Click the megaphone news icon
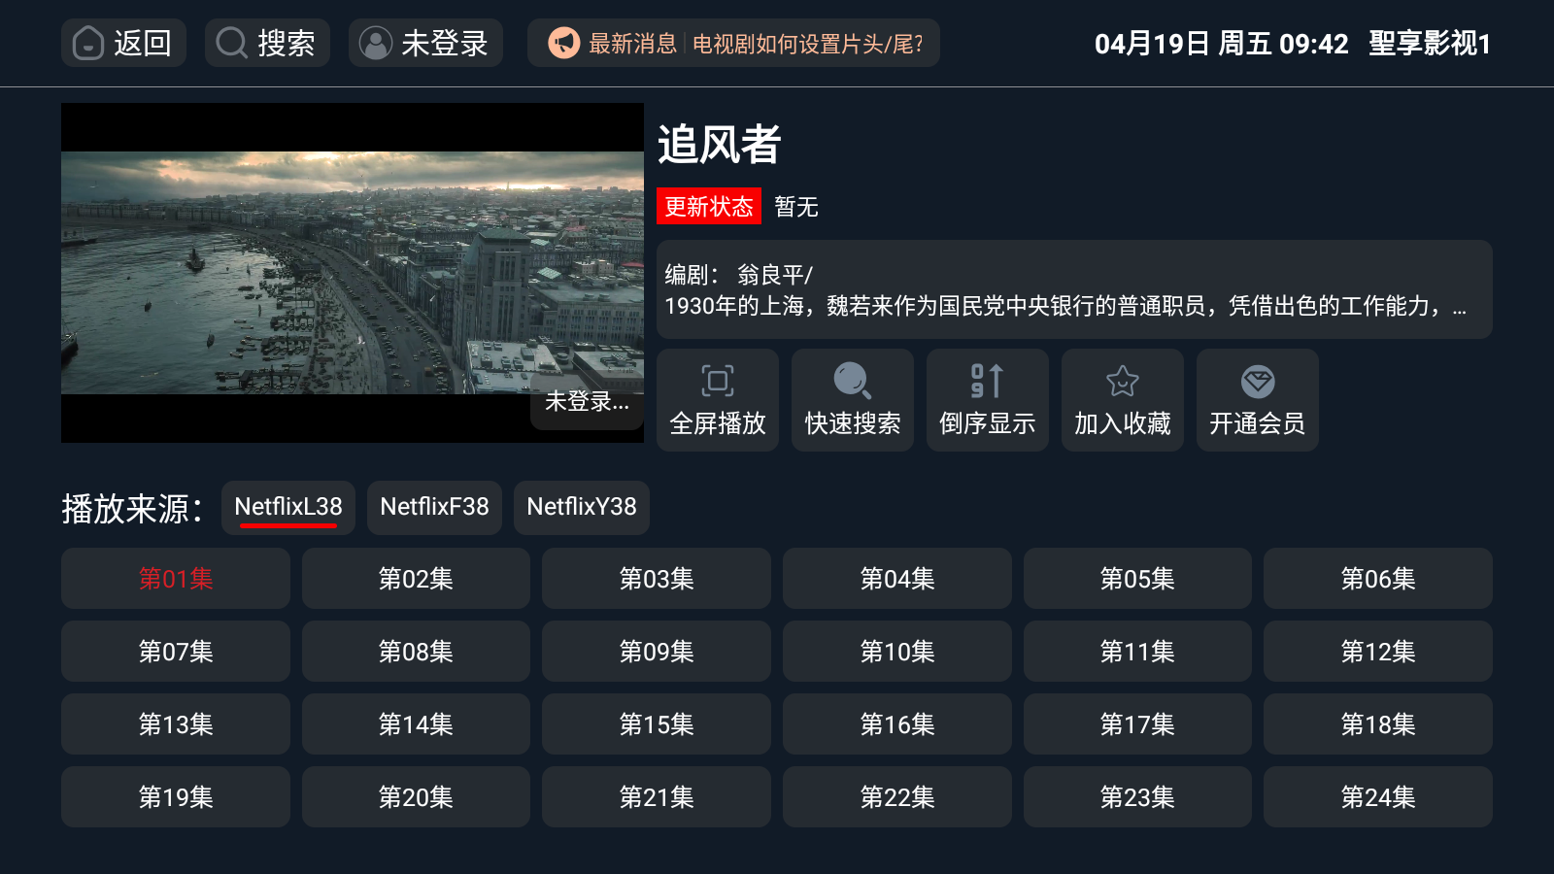The height and width of the screenshot is (874, 1554). pos(563,44)
